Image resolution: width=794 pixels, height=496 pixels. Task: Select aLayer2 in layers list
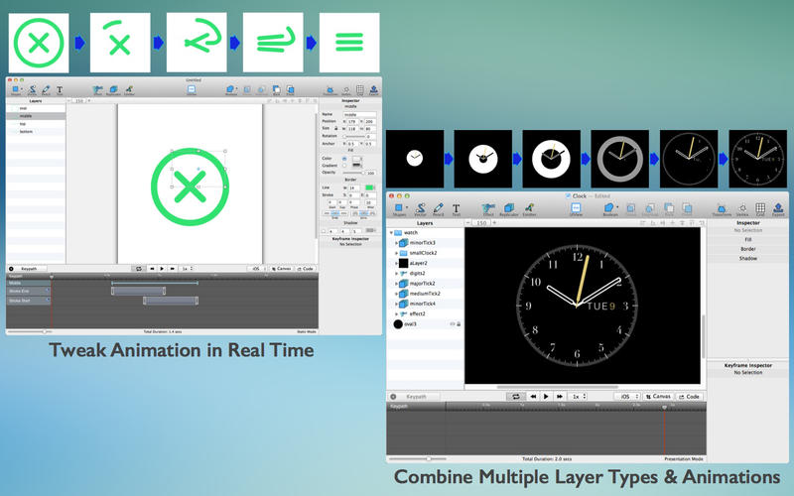[x=426, y=263]
